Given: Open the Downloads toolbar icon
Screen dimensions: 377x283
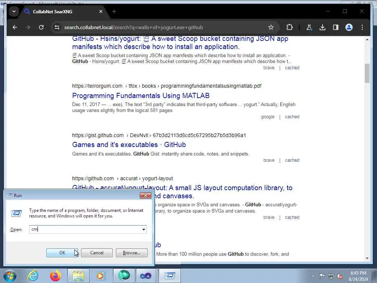Looking at the screenshot, I should click(323, 27).
